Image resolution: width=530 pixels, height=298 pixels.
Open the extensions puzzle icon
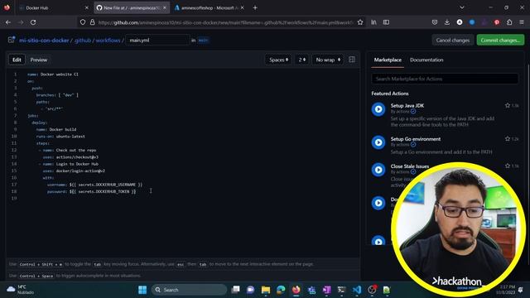click(x=509, y=22)
